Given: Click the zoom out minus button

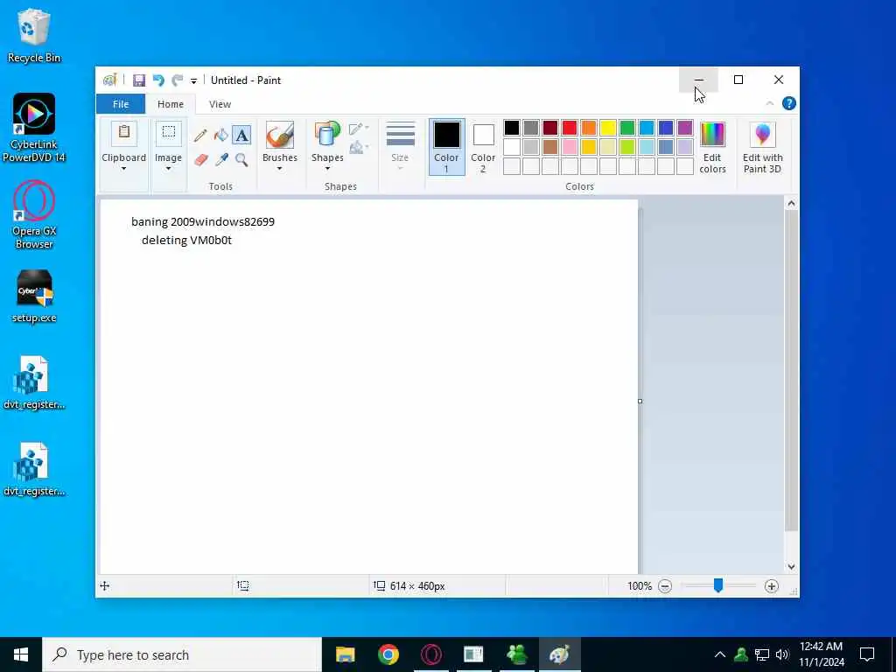Looking at the screenshot, I should (x=665, y=585).
